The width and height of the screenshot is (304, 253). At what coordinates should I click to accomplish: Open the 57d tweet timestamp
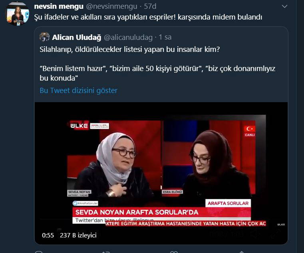[150, 6]
